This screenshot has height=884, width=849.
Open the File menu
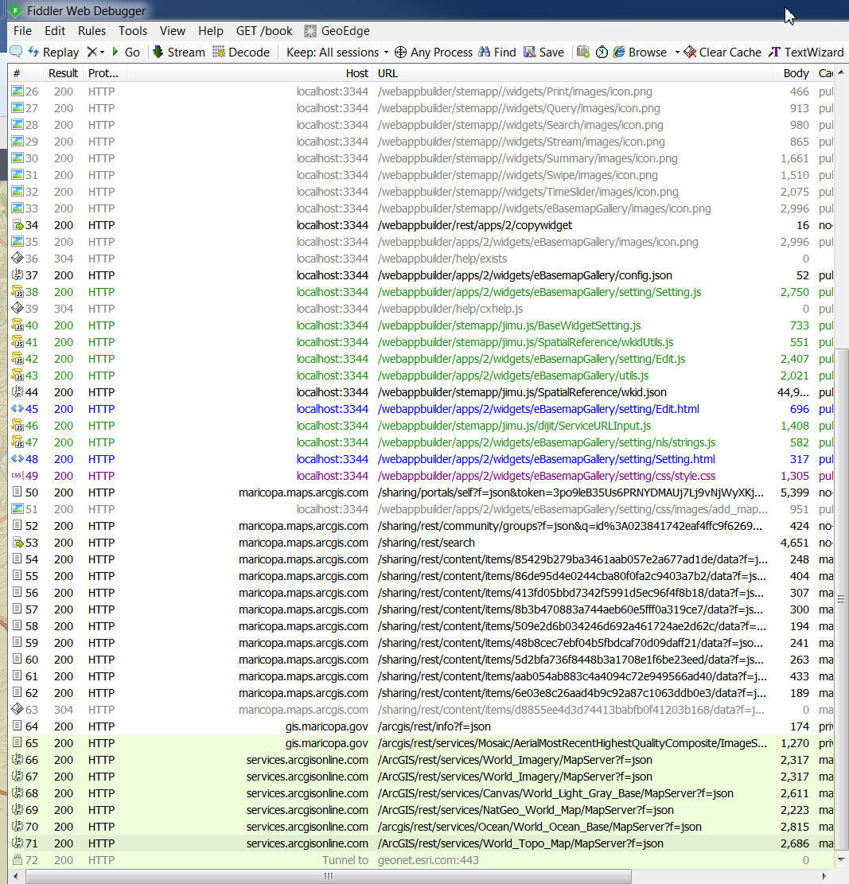(22, 31)
